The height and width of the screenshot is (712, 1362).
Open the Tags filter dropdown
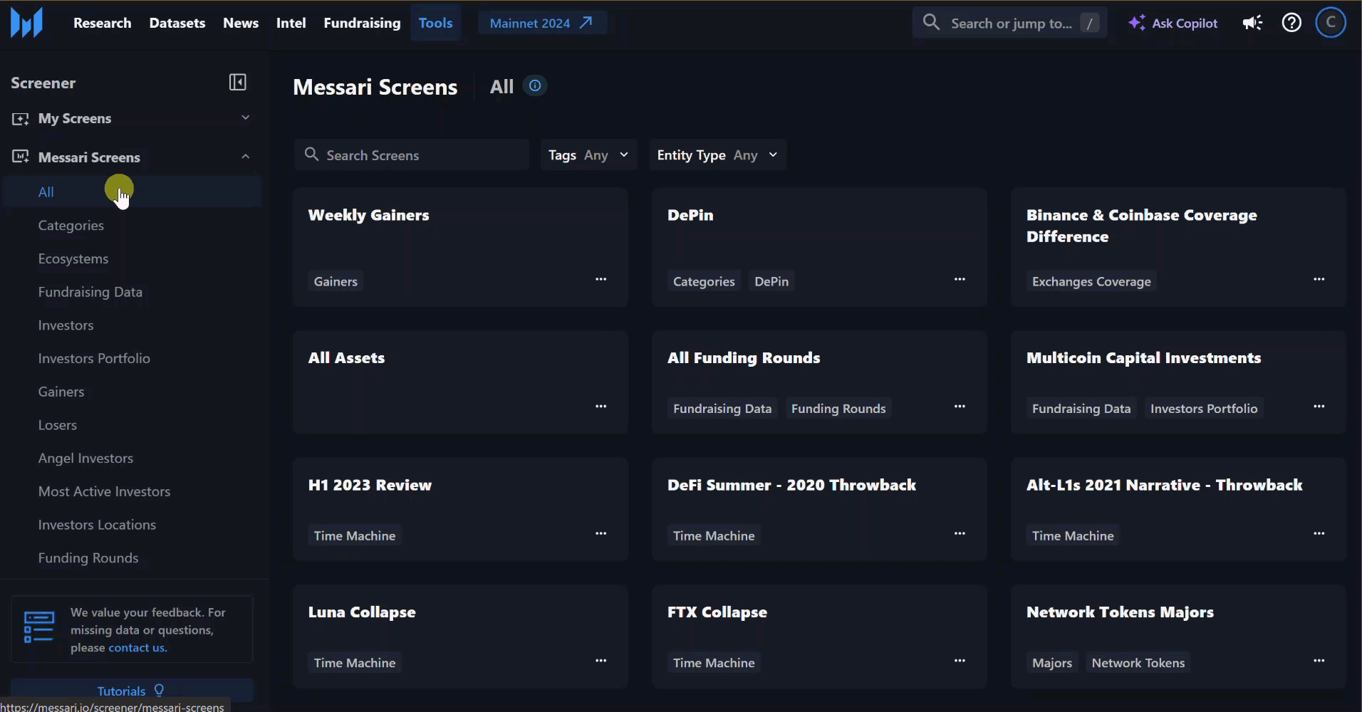(x=588, y=155)
